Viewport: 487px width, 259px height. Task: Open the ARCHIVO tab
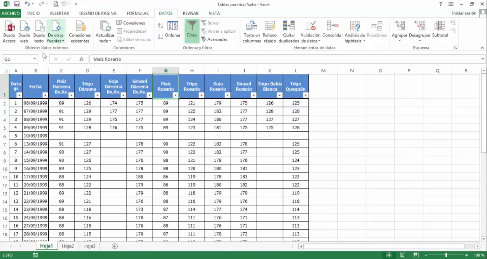coord(10,13)
